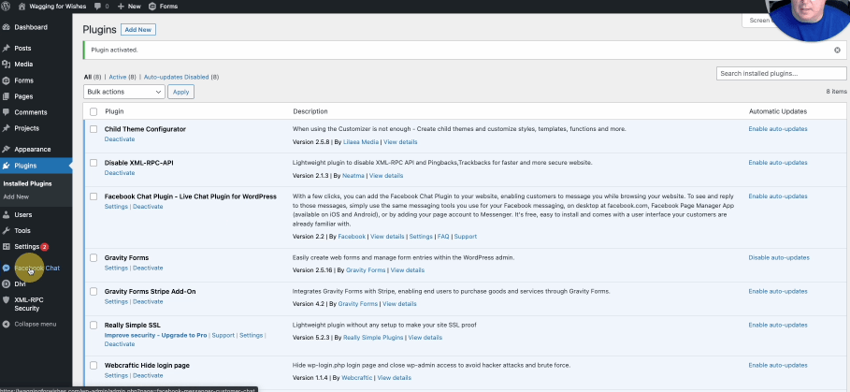The height and width of the screenshot is (392, 850).
Task: Click the WordPress logo icon in the admin bar
Action: tap(6, 6)
